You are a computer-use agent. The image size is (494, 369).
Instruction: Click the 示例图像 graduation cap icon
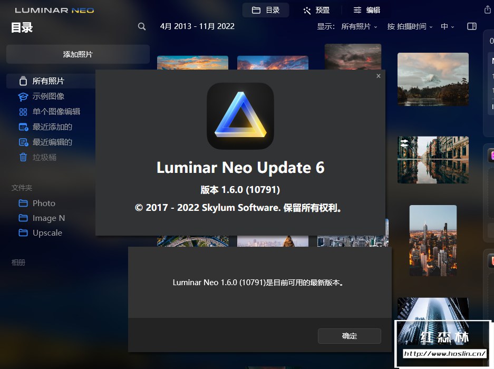click(23, 96)
